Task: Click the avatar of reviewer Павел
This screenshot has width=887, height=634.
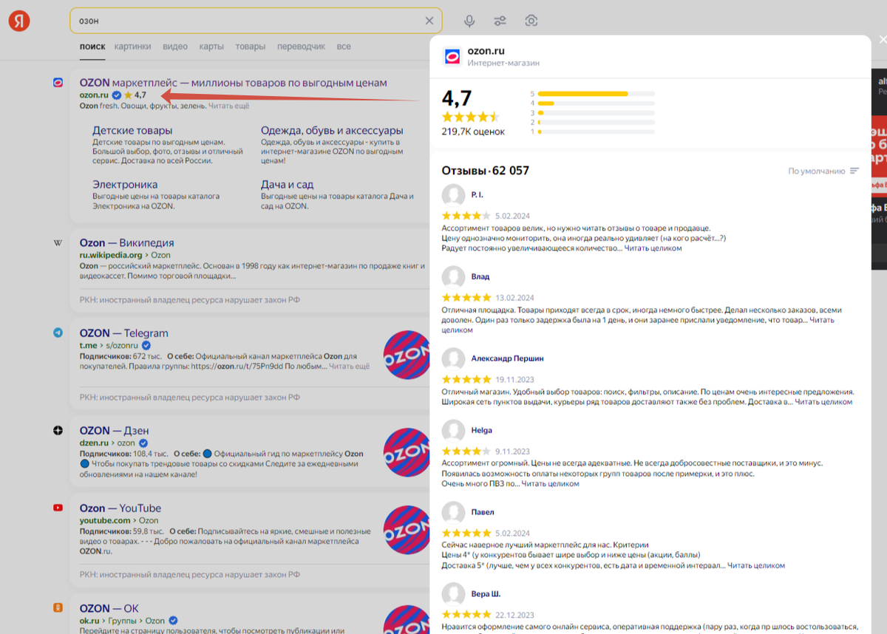Action: click(x=453, y=512)
